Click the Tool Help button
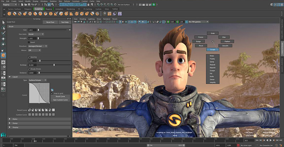 click(x=65, y=22)
